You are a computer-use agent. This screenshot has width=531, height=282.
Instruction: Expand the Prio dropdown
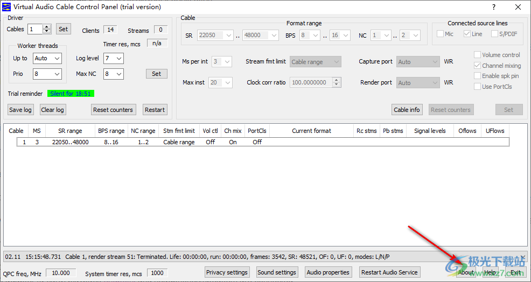point(47,74)
